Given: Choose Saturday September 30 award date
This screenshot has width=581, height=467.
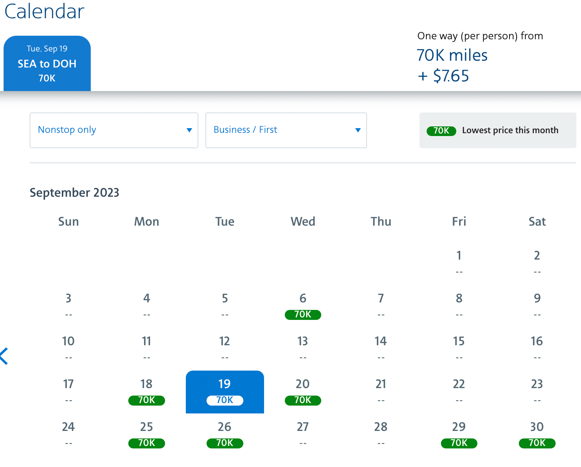Looking at the screenshot, I should pyautogui.click(x=537, y=435).
